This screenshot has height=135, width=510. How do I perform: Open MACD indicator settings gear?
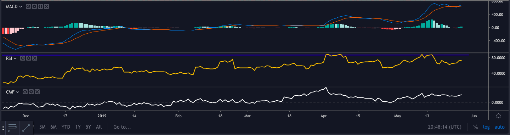tap(34, 7)
